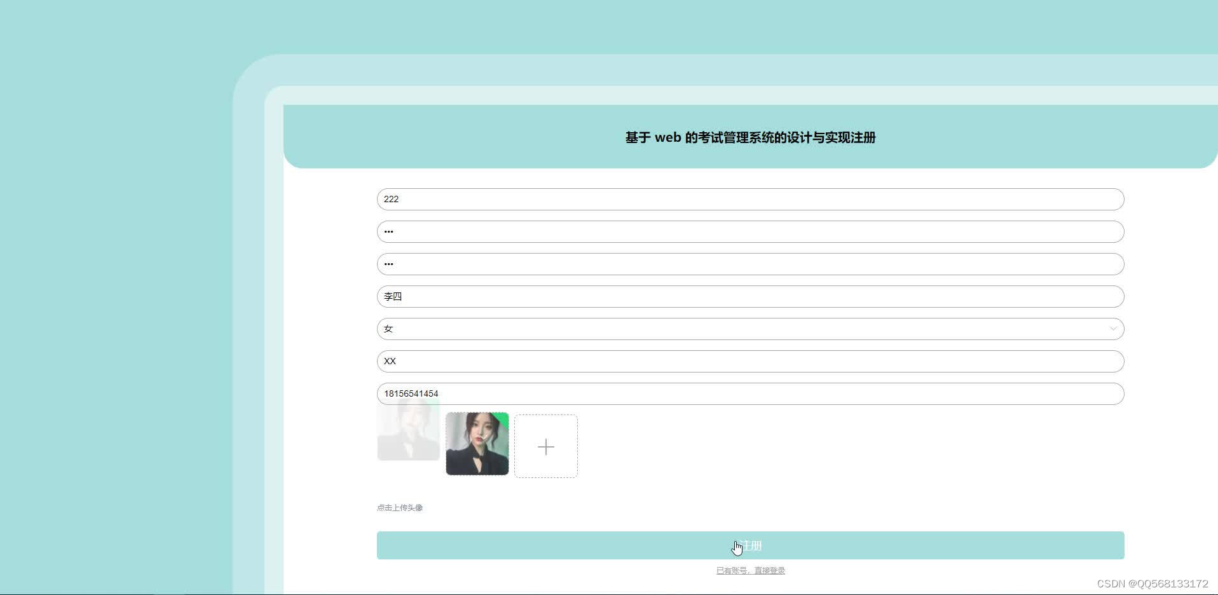Open the gender selector showing 女
Image resolution: width=1218 pixels, height=595 pixels.
coord(749,329)
